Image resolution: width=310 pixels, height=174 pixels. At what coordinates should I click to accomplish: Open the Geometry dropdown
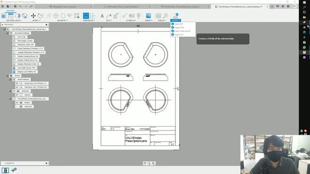pyautogui.click(x=62, y=20)
